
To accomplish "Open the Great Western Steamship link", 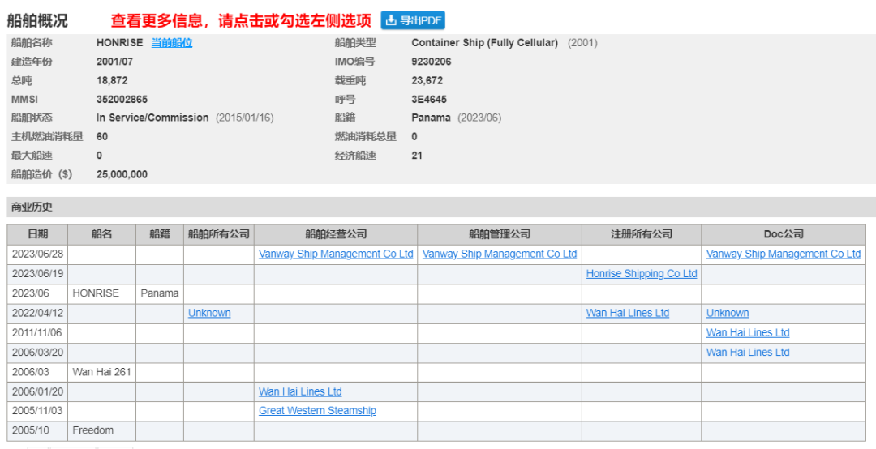I will [317, 411].
